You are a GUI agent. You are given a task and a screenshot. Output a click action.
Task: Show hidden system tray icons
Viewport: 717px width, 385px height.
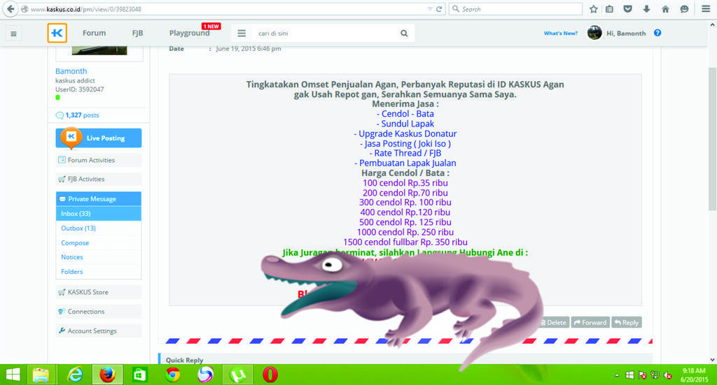coord(617,375)
